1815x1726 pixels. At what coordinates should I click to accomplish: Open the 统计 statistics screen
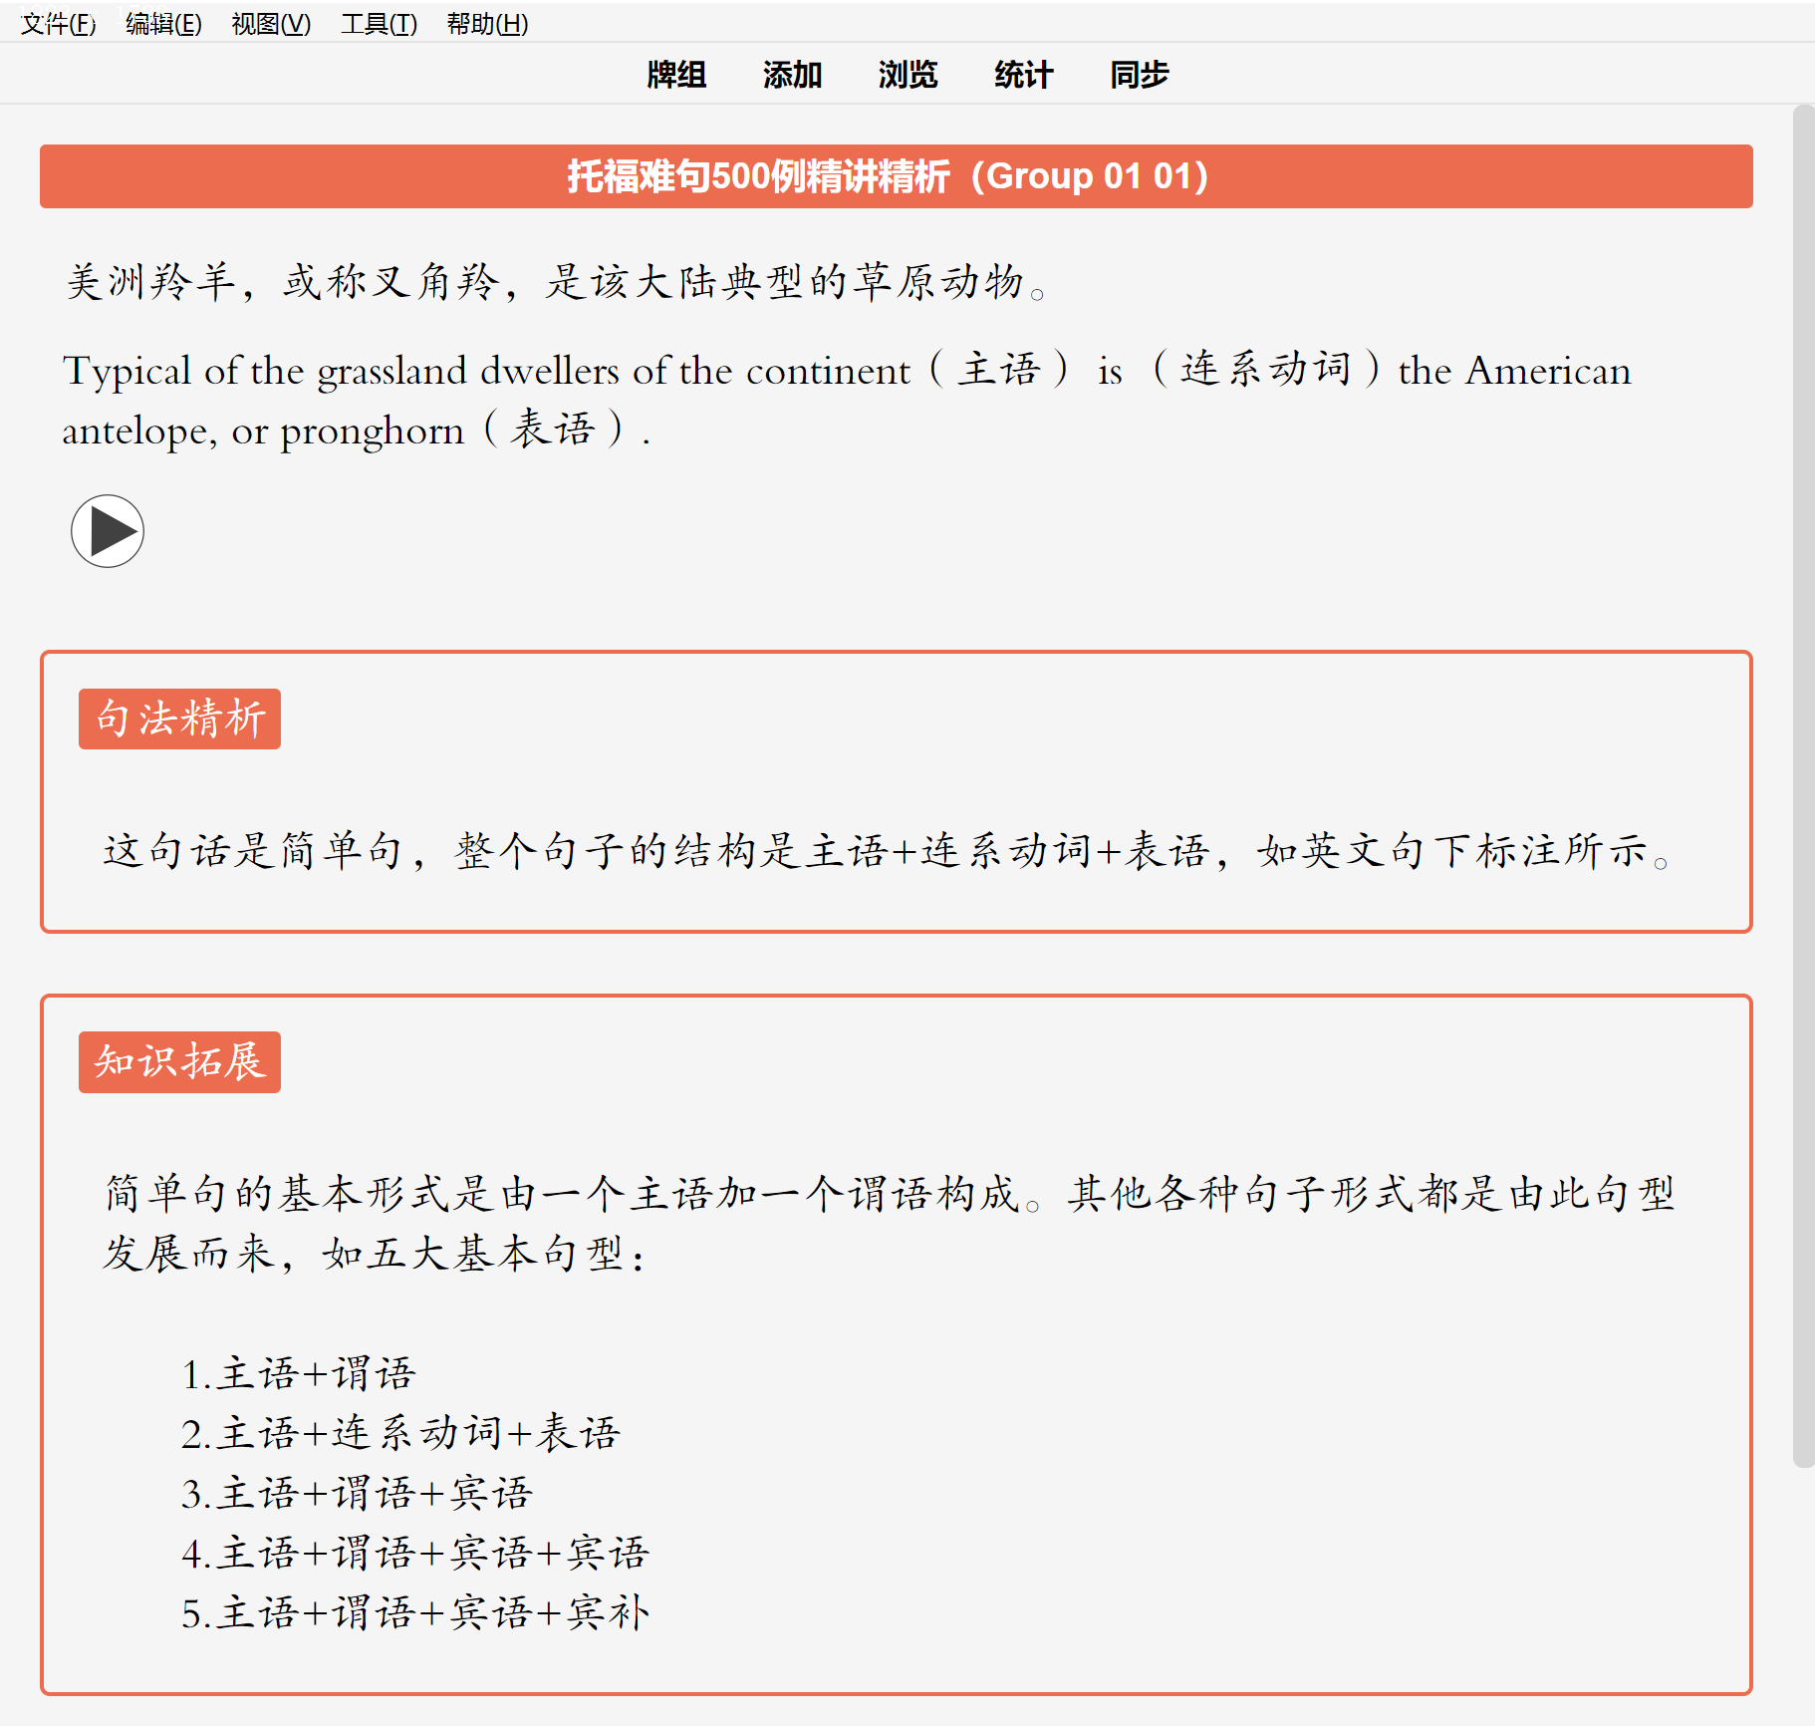1023,75
